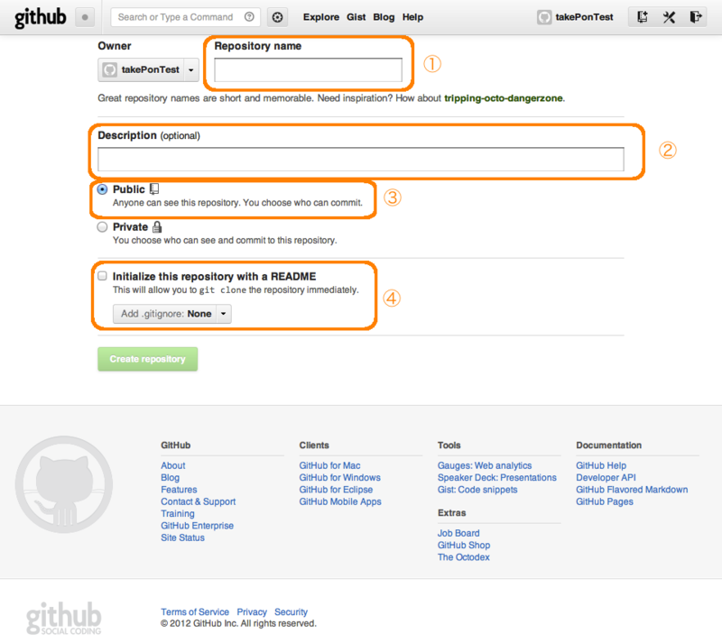Image resolution: width=722 pixels, height=643 pixels.
Task: Open Speaker Deck: Presentations link
Action: point(497,478)
